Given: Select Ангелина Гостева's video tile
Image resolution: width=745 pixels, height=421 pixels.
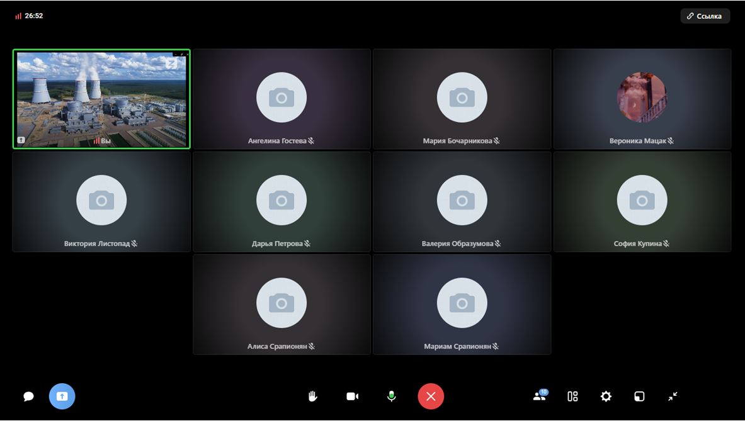Looking at the screenshot, I should (282, 99).
